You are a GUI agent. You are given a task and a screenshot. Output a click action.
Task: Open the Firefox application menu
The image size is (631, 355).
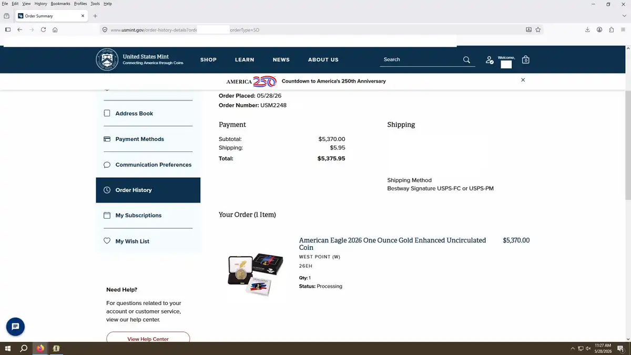(x=623, y=29)
